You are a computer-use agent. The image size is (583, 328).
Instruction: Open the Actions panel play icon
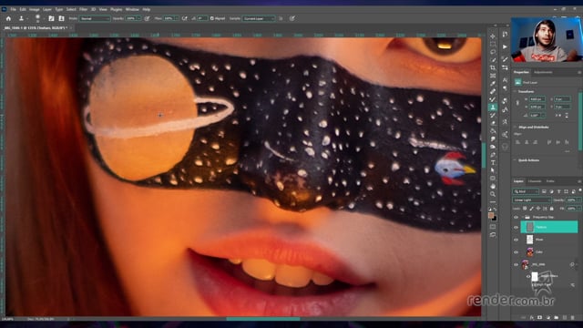click(505, 46)
